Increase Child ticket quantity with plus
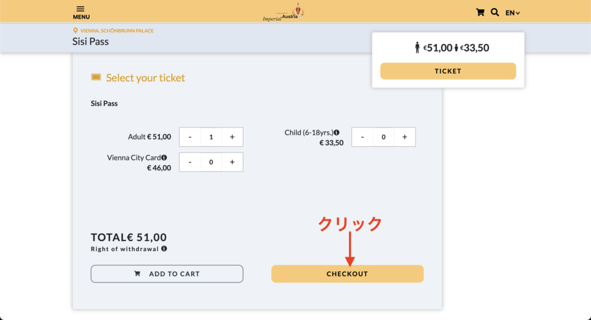Screen dimensions: 591x320 click(x=405, y=137)
